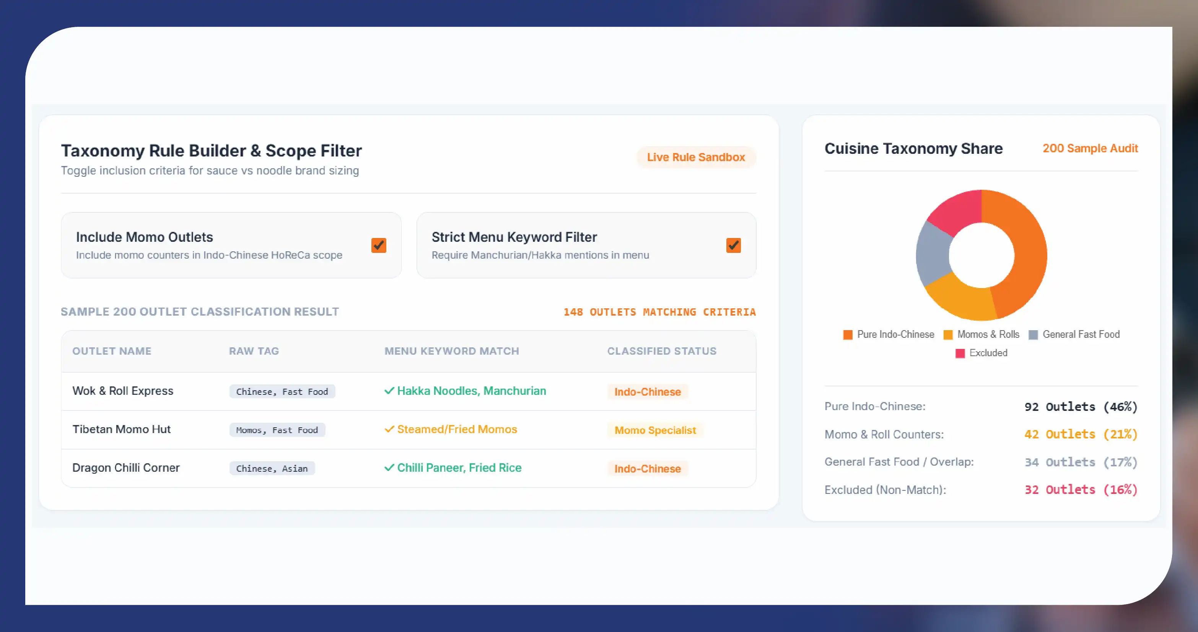Click the 'Momos, Fast Food' raw tag

[277, 430]
